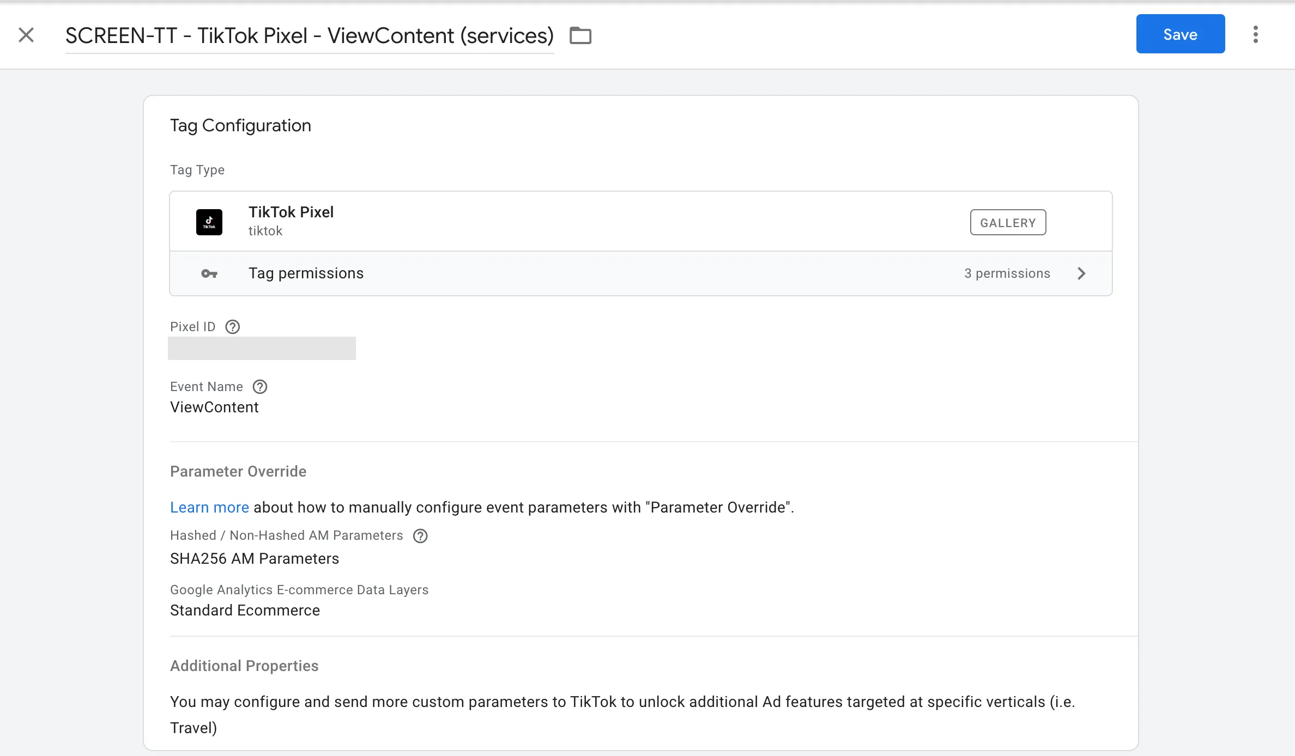Image resolution: width=1295 pixels, height=756 pixels.
Task: Expand Tag permissions chevron arrow
Action: tap(1082, 273)
